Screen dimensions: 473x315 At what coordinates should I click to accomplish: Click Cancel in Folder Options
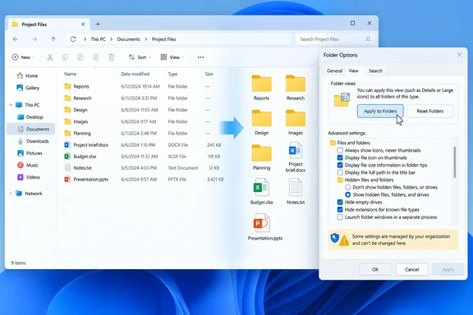(411, 270)
